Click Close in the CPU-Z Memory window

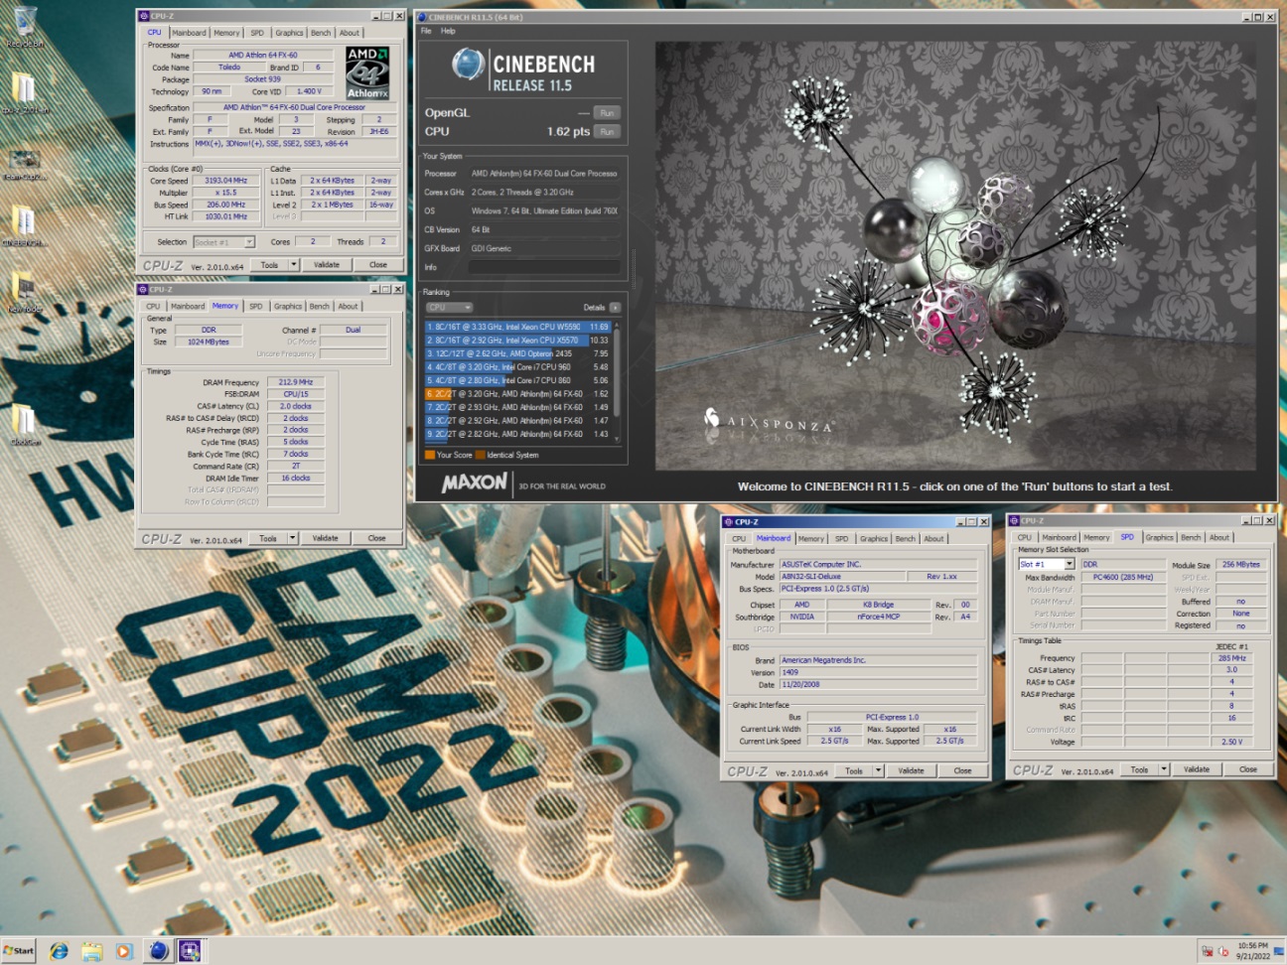[x=376, y=538]
